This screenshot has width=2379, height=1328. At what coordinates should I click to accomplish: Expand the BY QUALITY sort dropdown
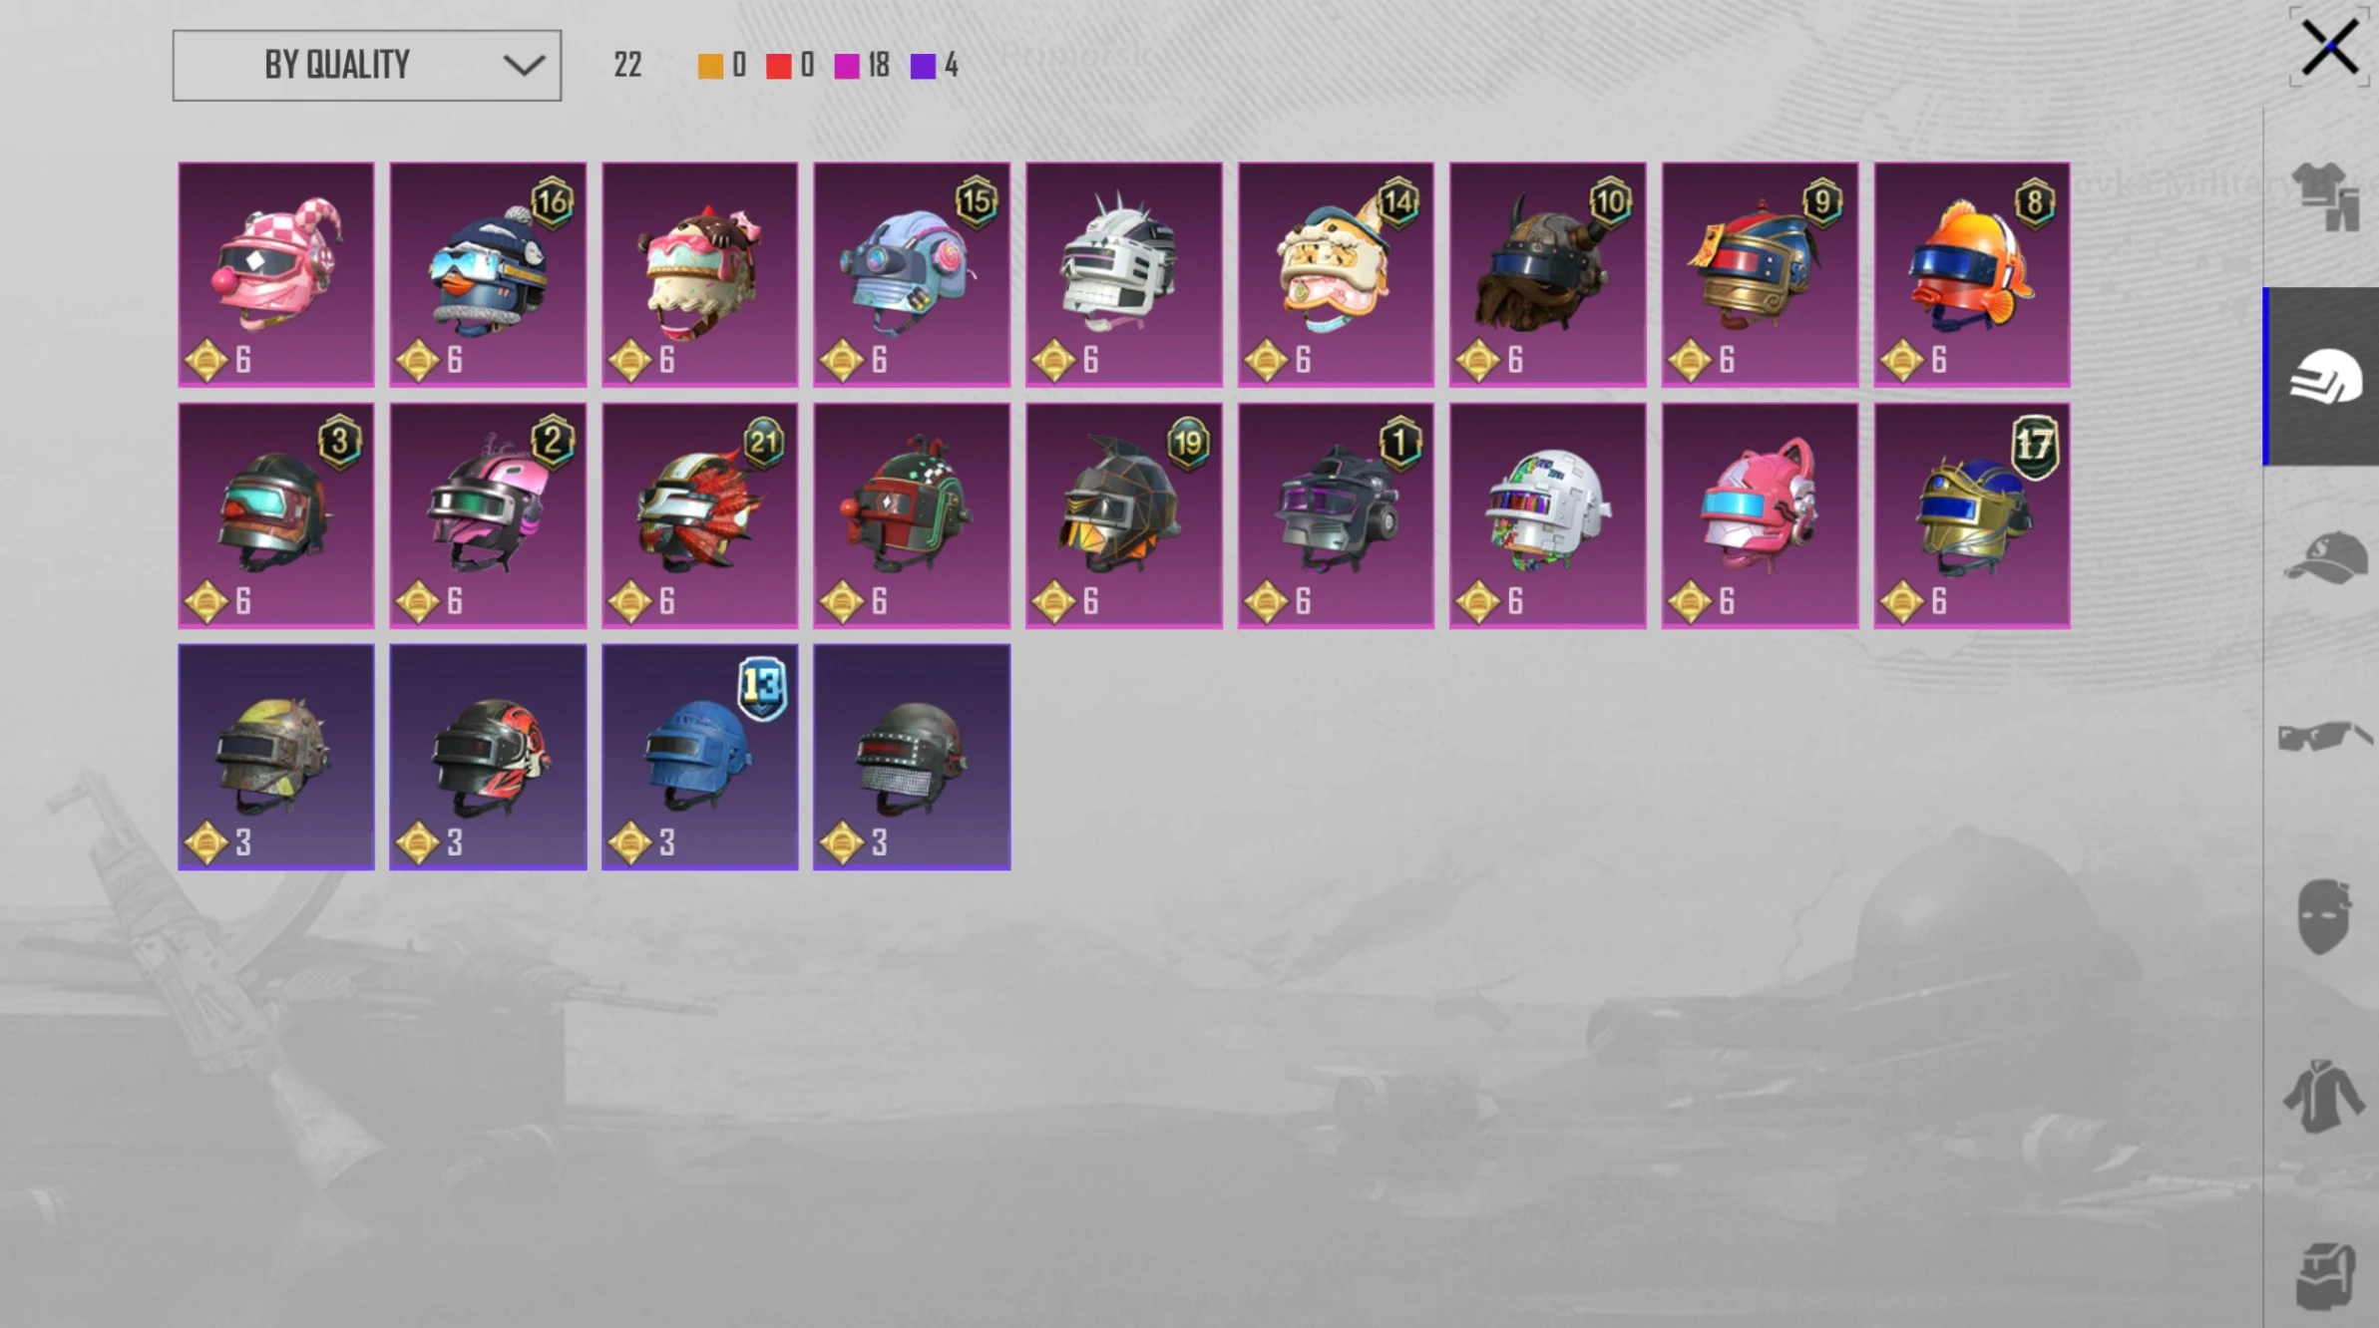tap(367, 66)
